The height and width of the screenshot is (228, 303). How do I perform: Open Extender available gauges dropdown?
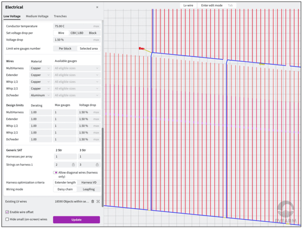pos(77,75)
